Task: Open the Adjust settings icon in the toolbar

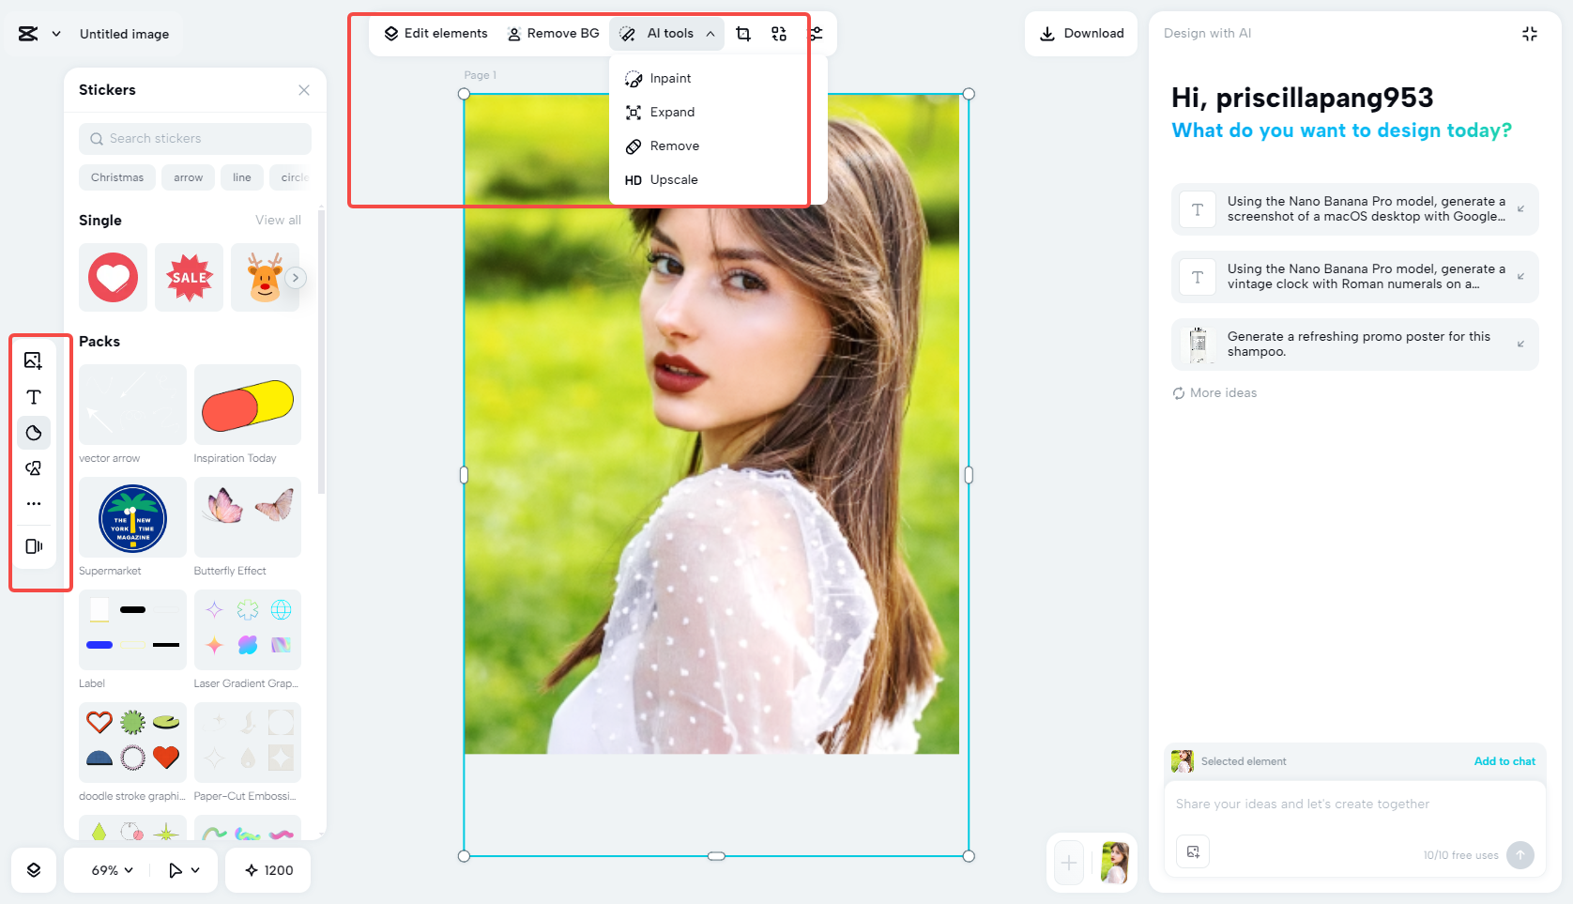Action: pyautogui.click(x=816, y=33)
